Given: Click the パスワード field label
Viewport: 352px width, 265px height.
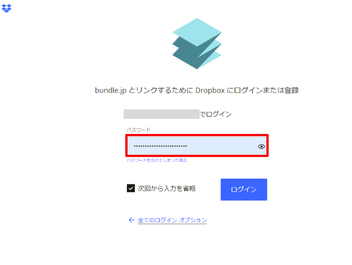Looking at the screenshot, I should (x=139, y=130).
